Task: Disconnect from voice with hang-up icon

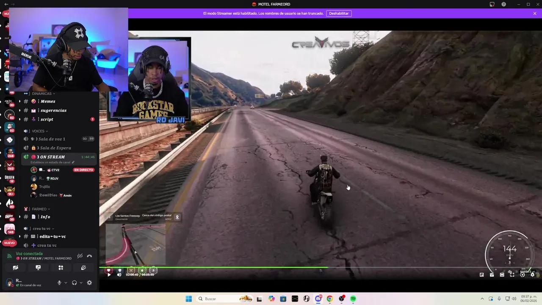Action: coord(89,256)
